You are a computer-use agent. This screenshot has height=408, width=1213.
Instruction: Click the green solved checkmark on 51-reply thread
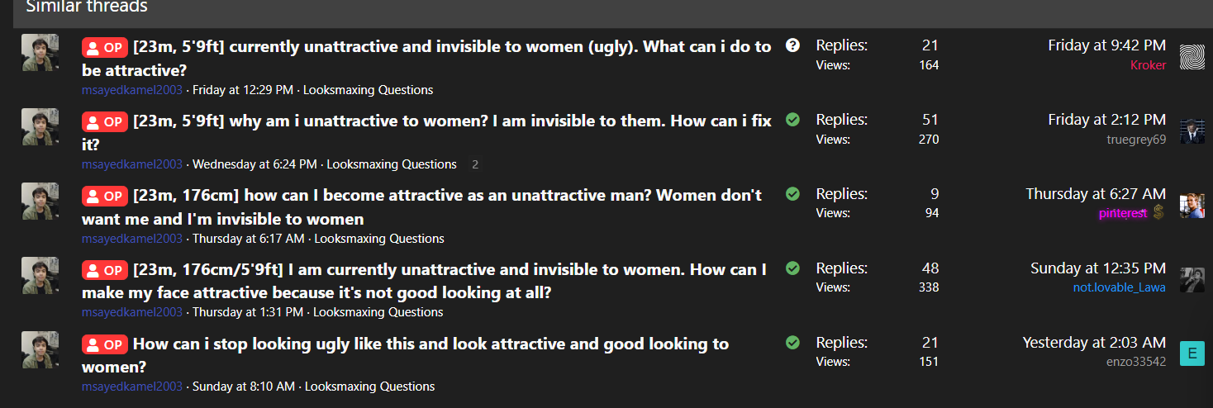(x=792, y=120)
